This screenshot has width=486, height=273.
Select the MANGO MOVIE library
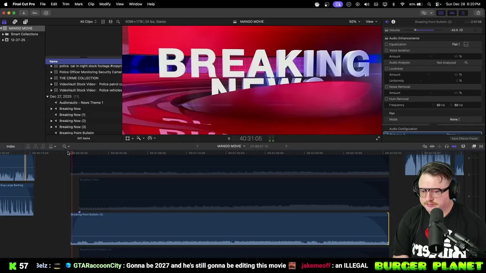coord(23,28)
